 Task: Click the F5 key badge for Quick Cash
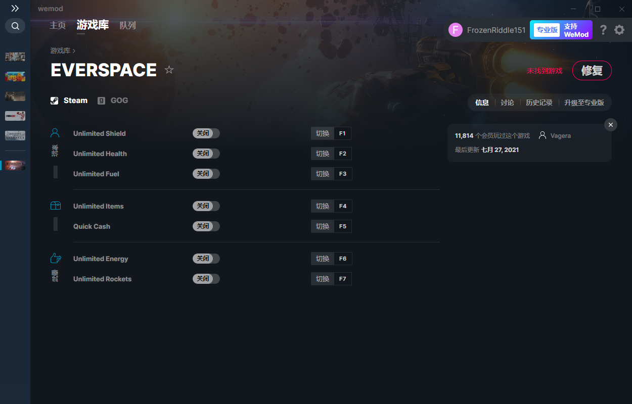click(343, 226)
